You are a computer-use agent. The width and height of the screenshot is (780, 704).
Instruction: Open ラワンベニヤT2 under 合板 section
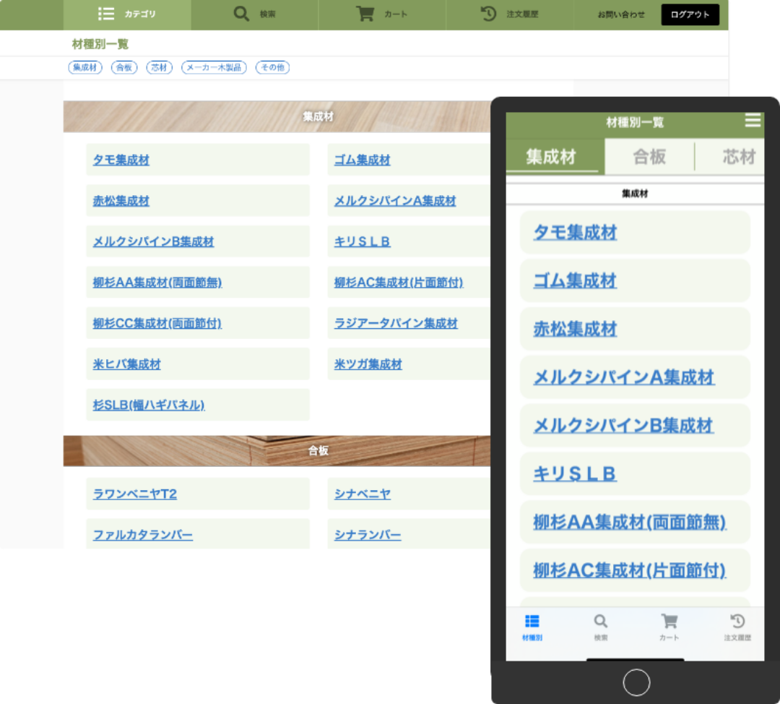pos(135,494)
